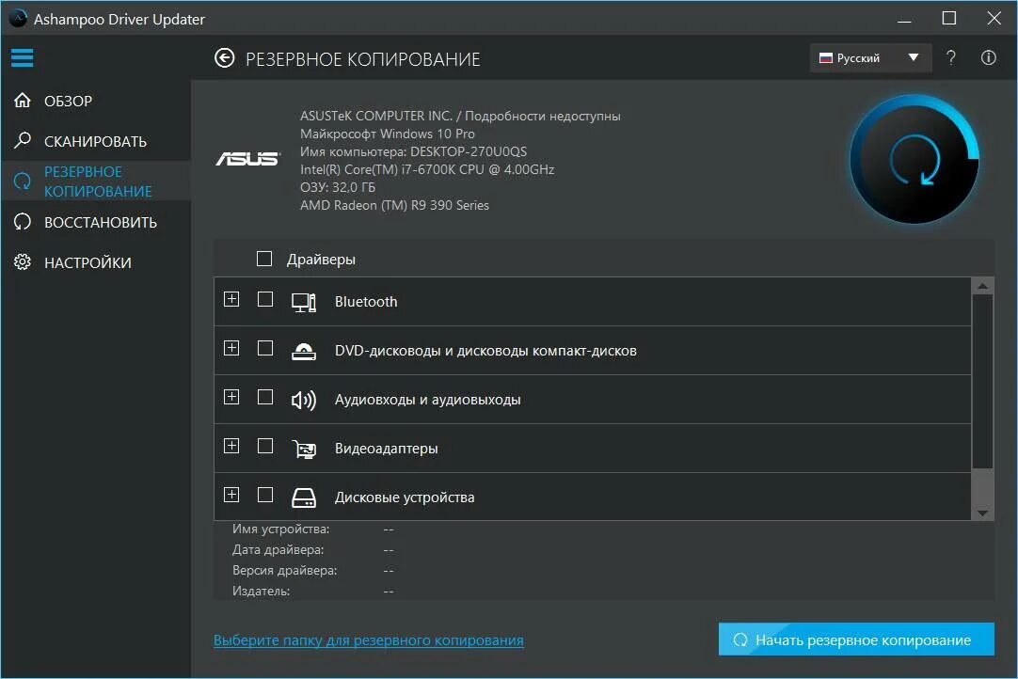Viewport: 1018px width, 679px height.
Task: Expand the DVD-дисководы category
Action: pos(231,348)
